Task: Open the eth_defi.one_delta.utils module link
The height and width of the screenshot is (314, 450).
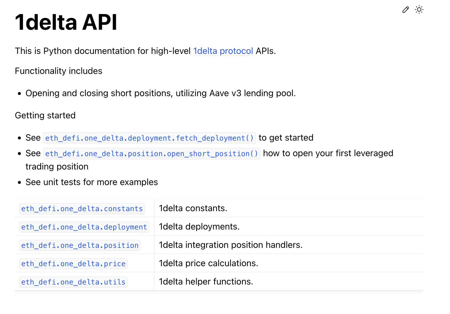Action: click(73, 282)
